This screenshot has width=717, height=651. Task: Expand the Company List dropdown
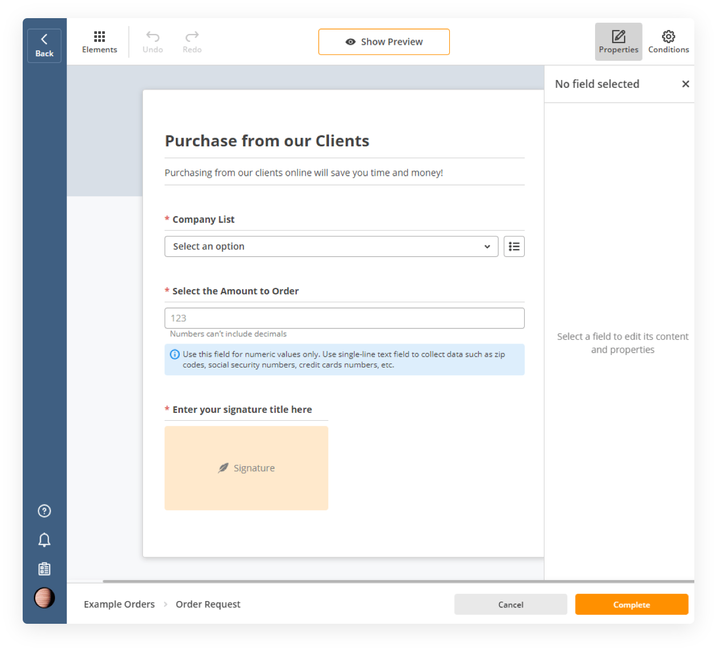[x=331, y=247]
